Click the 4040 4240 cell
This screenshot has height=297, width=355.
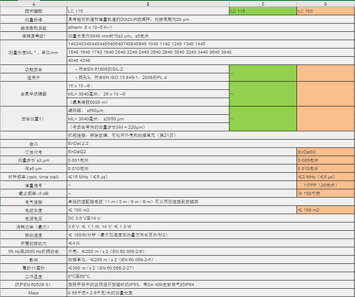click(x=211, y=61)
